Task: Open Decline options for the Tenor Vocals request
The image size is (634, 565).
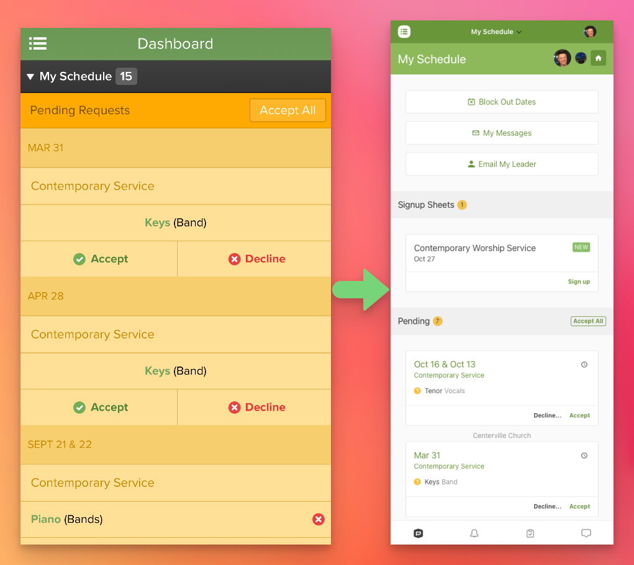Action: tap(547, 416)
